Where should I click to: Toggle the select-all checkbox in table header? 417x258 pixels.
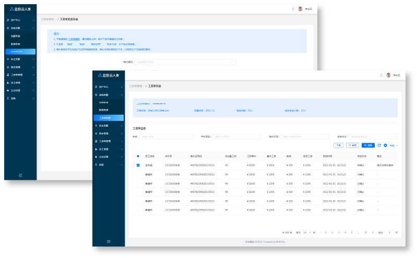point(138,156)
